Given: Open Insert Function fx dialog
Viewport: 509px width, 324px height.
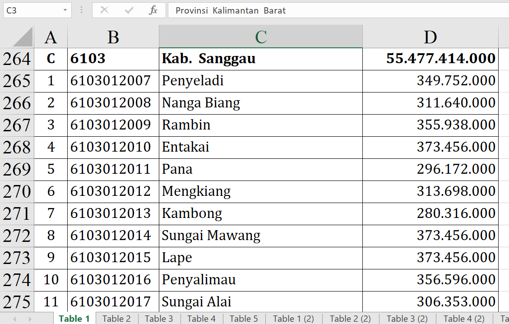Looking at the screenshot, I should pyautogui.click(x=153, y=10).
